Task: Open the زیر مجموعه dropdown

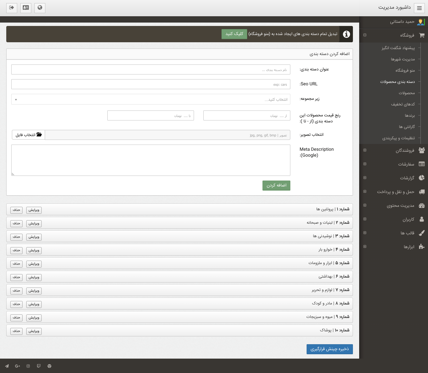Action: coord(150,100)
